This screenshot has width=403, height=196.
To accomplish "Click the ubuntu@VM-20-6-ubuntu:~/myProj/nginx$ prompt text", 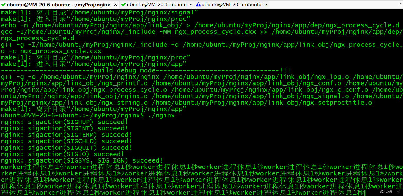I will pyautogui.click(x=72, y=115).
